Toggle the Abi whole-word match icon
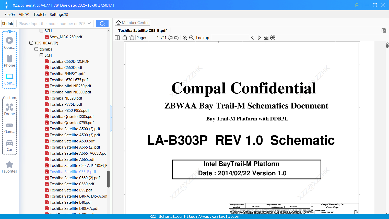Screen dimensions: 389x219 [266, 38]
